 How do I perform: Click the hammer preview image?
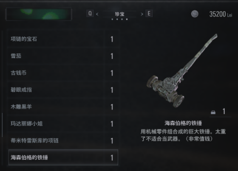pos(182,71)
